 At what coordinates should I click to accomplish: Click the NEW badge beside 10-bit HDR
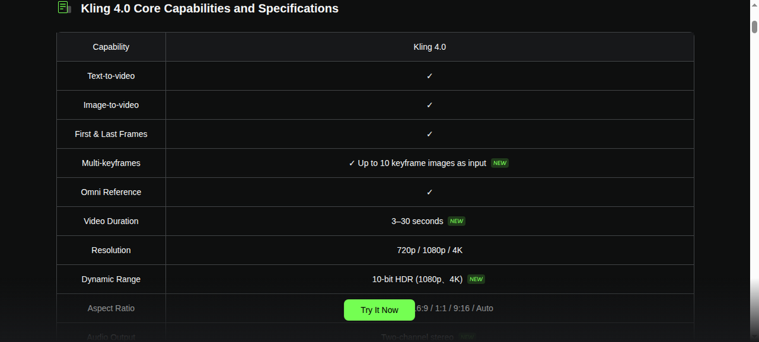click(x=476, y=279)
